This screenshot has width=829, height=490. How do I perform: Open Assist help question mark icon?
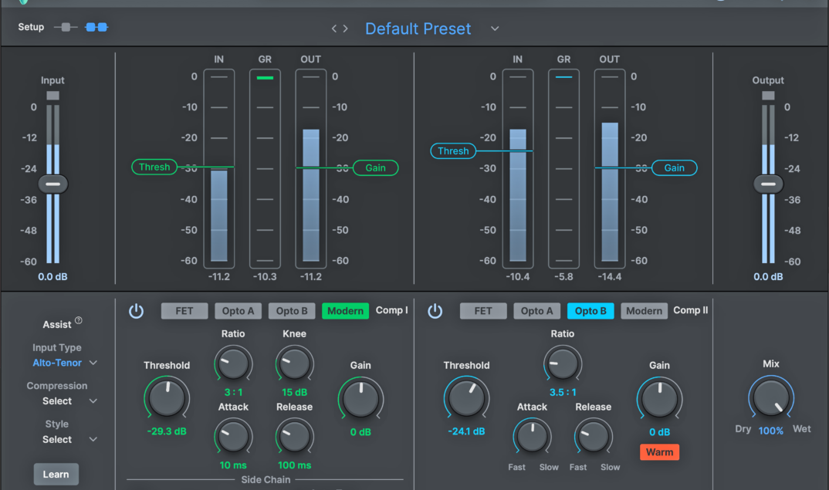78,320
